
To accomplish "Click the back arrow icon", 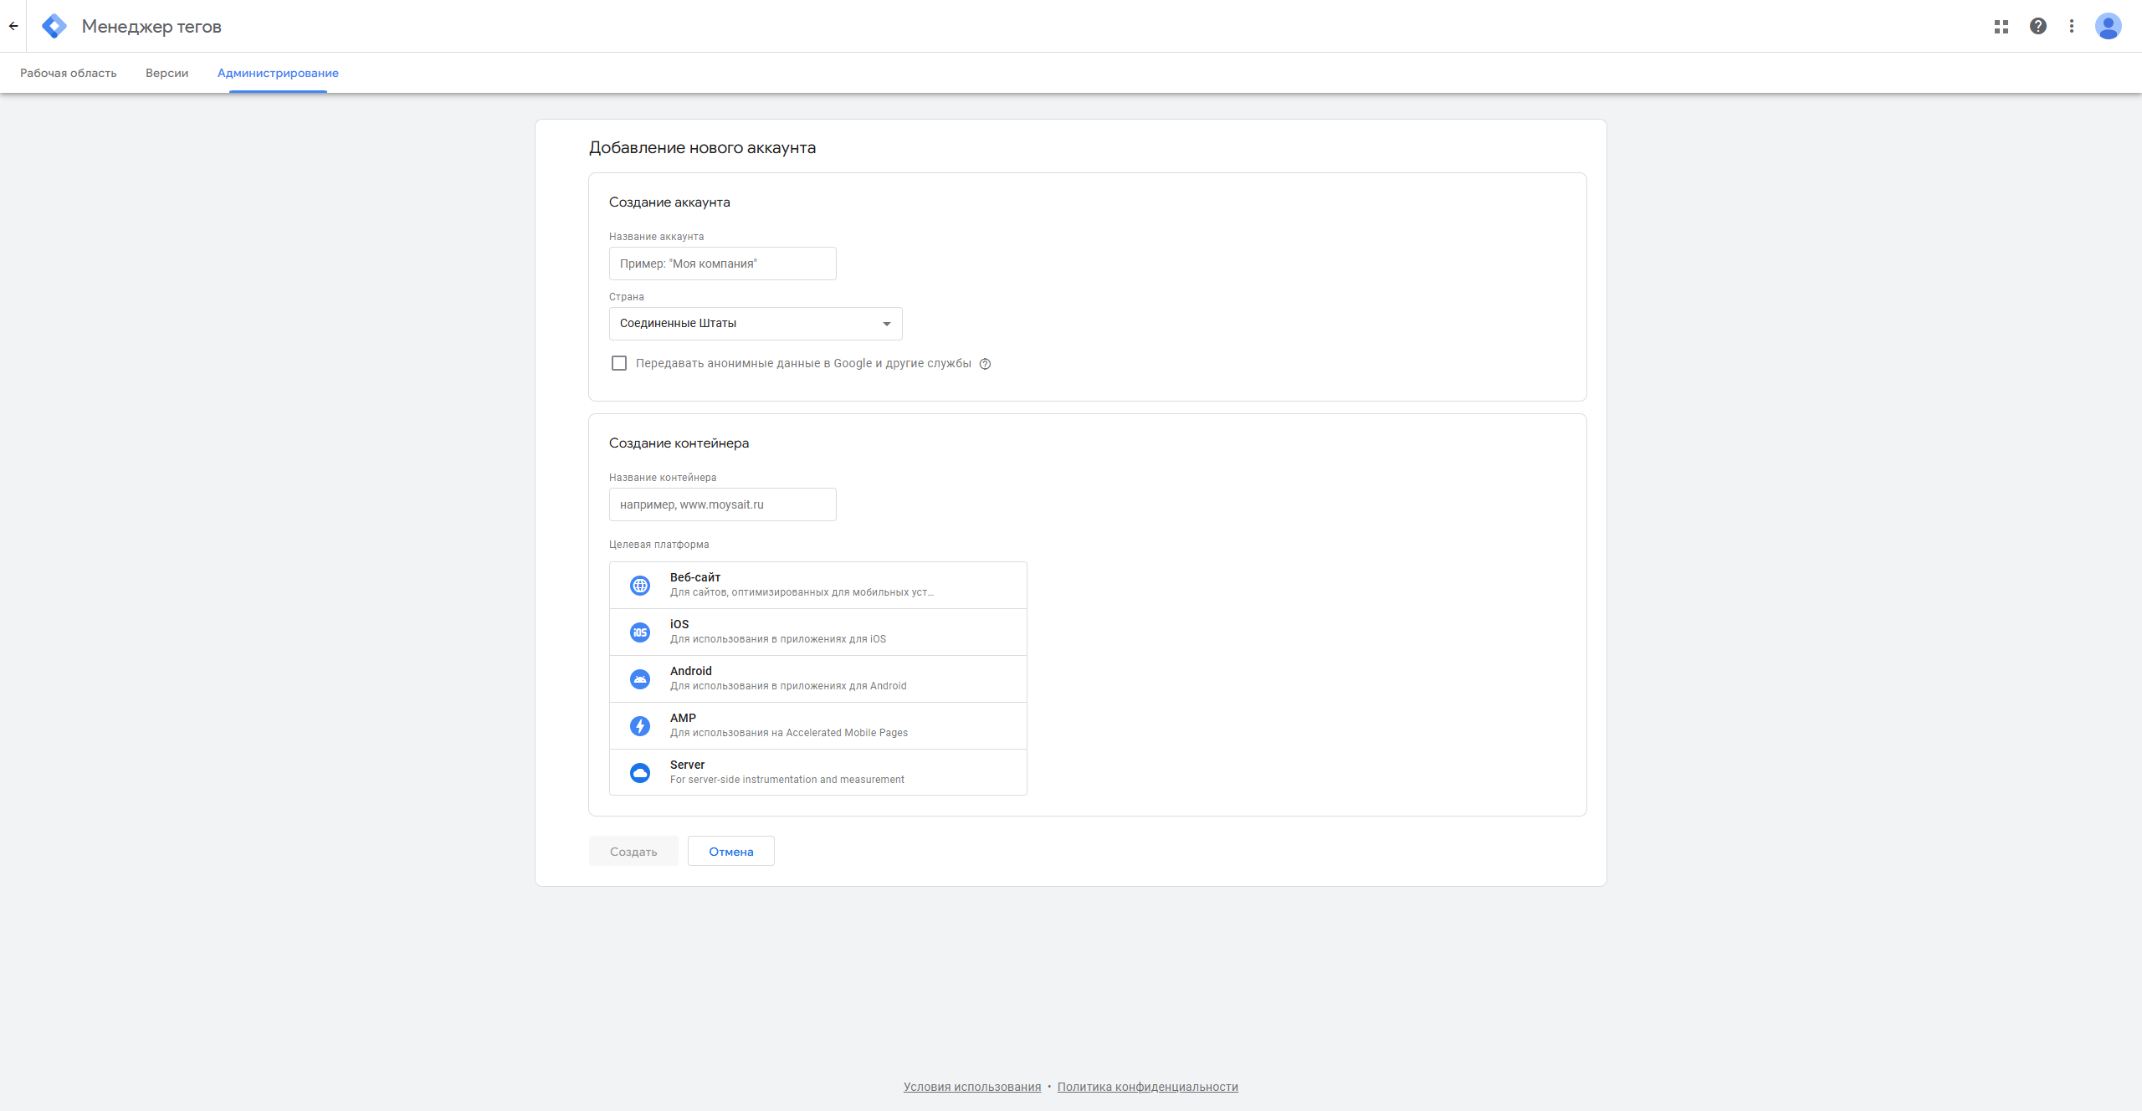I will [x=13, y=26].
